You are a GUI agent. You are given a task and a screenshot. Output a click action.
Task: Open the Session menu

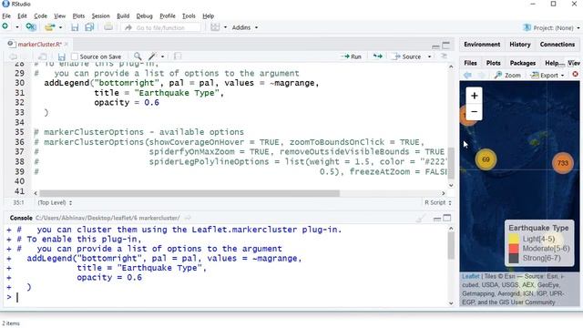point(100,16)
